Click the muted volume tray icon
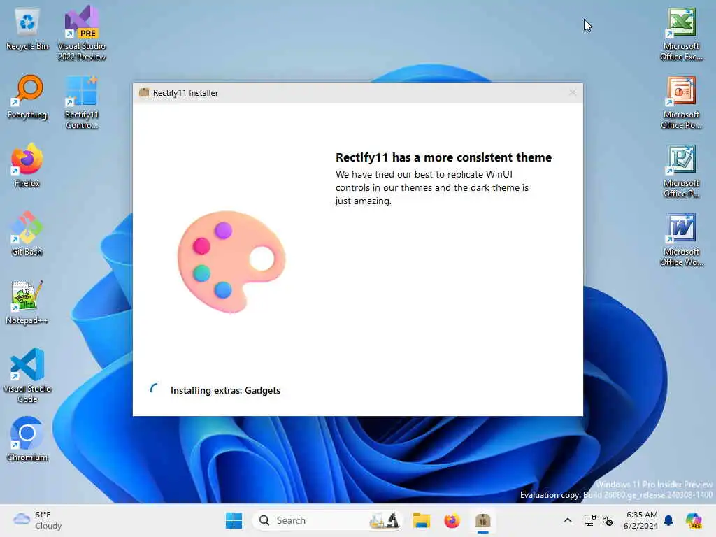Image resolution: width=716 pixels, height=537 pixels. point(608,520)
